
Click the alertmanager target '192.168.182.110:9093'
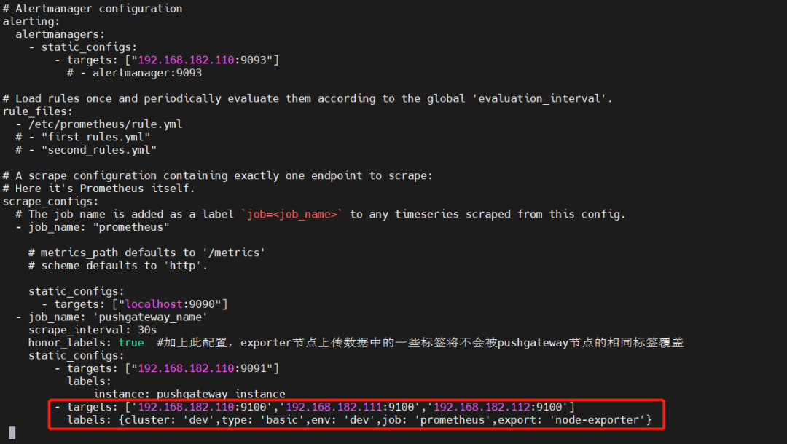coord(203,60)
